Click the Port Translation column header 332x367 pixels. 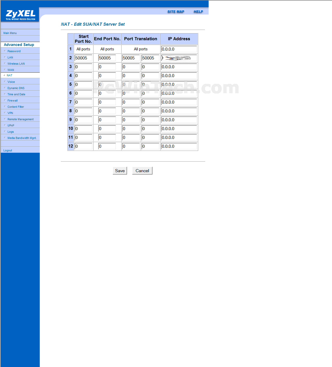(141, 39)
